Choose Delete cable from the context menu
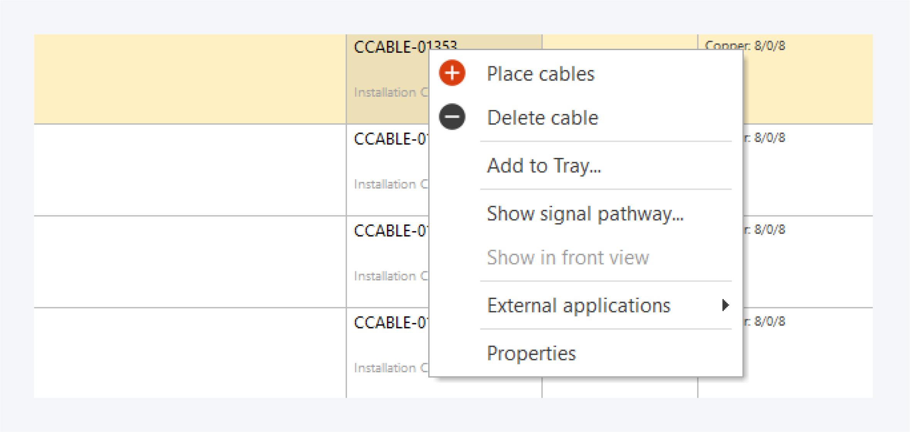The image size is (910, 432). pyautogui.click(x=543, y=118)
